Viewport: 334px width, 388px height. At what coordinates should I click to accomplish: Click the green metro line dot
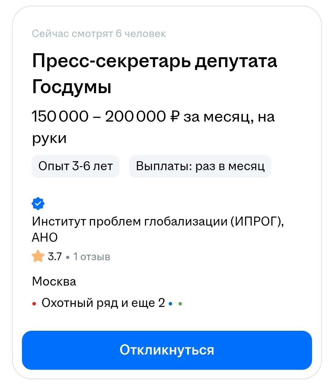click(x=180, y=304)
